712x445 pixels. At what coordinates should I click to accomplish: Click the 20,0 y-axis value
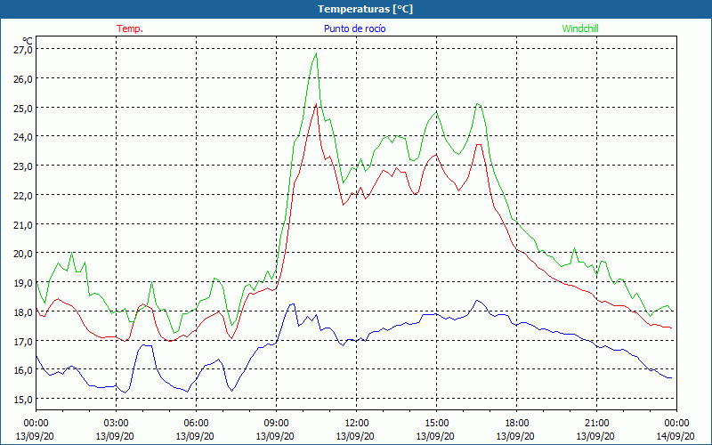23,254
